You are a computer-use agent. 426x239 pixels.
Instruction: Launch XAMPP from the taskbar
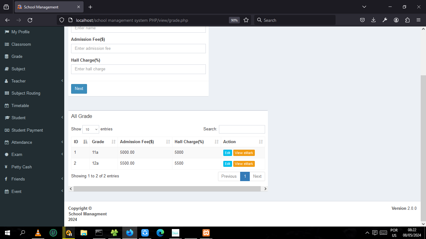206,233
